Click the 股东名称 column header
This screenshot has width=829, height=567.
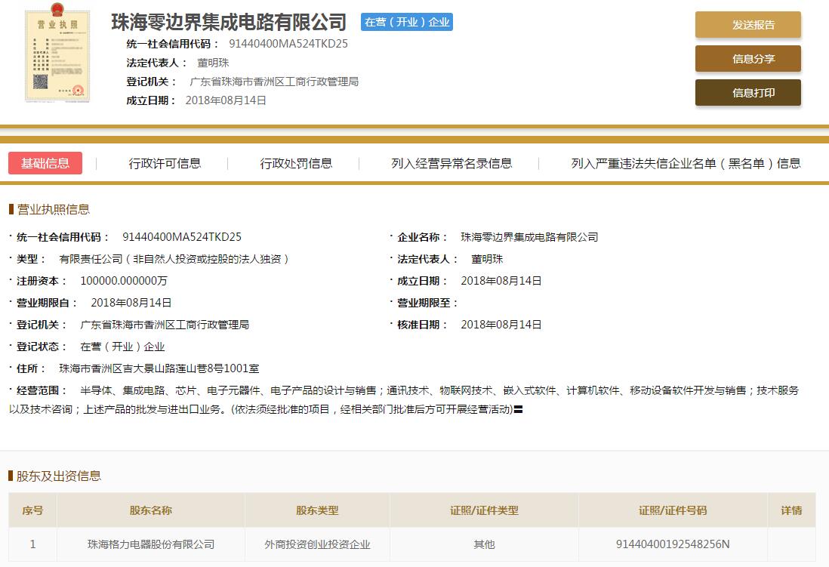151,510
